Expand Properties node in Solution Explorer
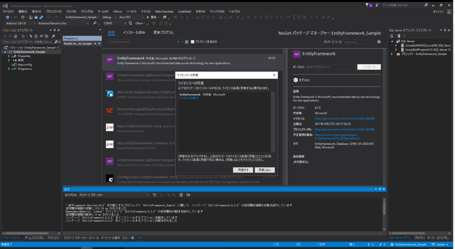This screenshot has width=455, height=249. pyautogui.click(x=9, y=56)
